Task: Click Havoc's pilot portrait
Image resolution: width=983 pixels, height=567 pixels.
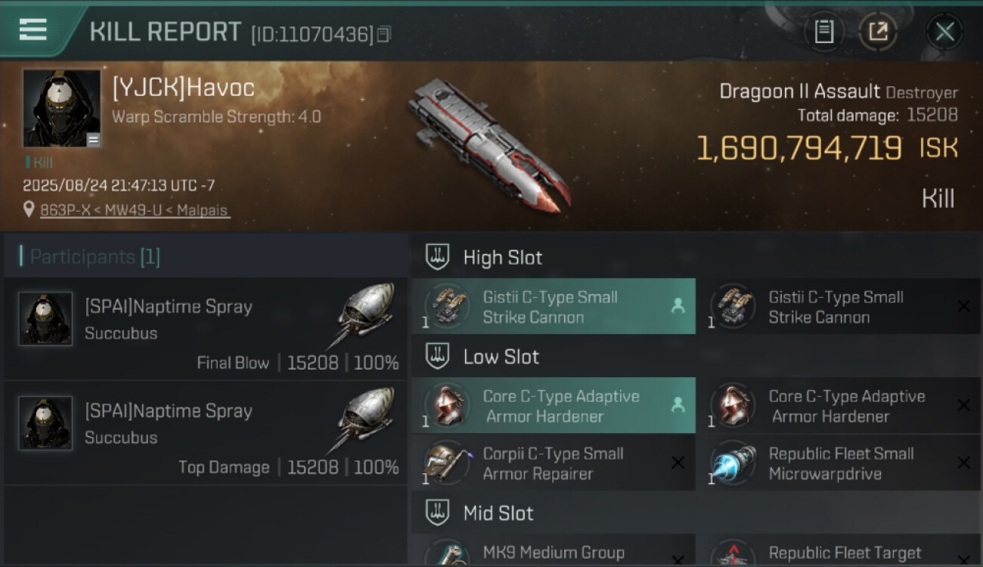Action: coord(61,108)
